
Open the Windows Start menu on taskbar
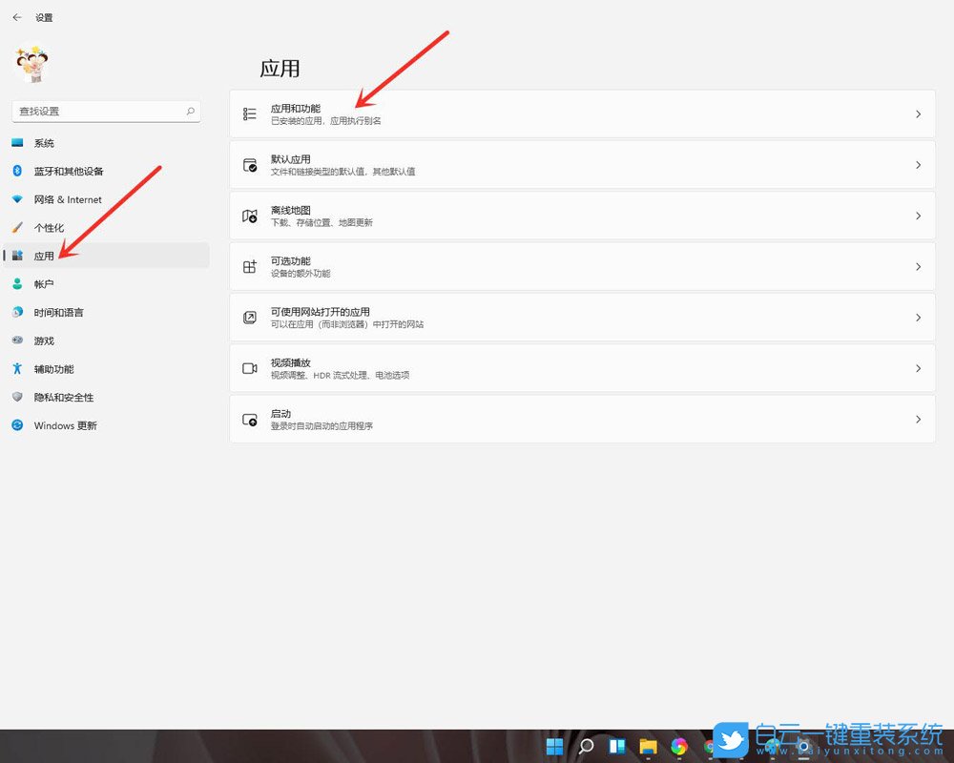click(x=554, y=746)
